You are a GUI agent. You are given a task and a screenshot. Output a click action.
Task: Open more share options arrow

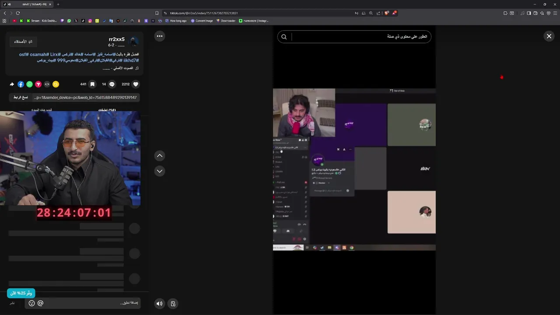[x=12, y=84]
